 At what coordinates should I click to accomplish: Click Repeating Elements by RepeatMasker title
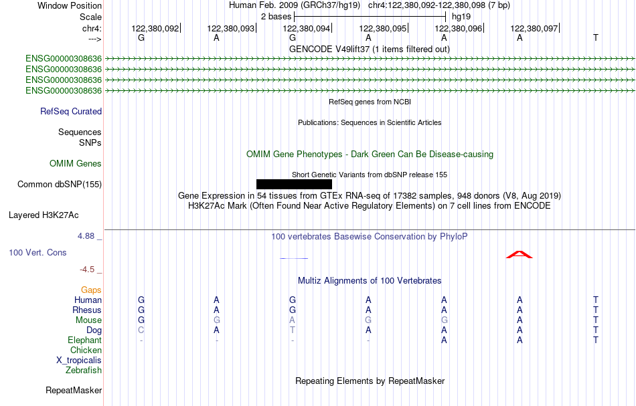coord(370,381)
